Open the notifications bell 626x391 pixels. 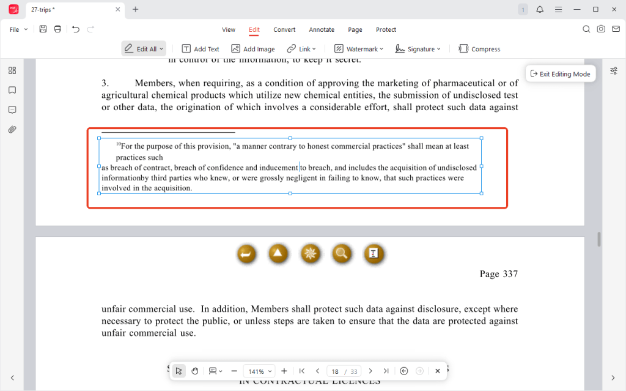pyautogui.click(x=540, y=9)
